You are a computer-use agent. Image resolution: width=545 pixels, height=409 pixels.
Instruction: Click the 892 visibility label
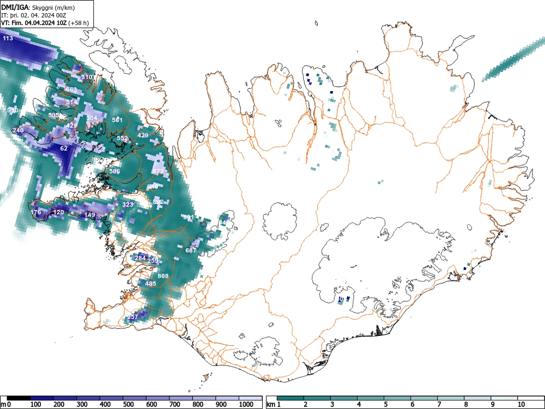[158, 202]
